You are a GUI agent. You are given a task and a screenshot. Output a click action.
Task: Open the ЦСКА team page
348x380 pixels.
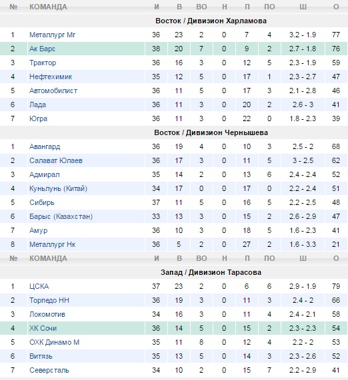[x=39, y=286]
